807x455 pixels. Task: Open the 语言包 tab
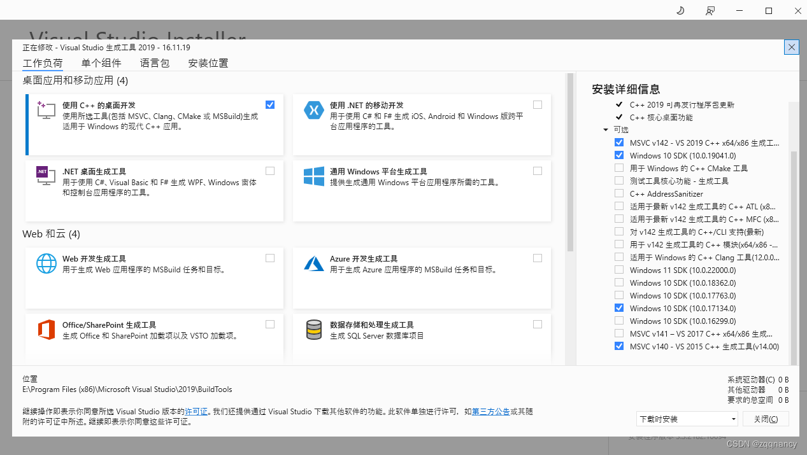coord(154,63)
